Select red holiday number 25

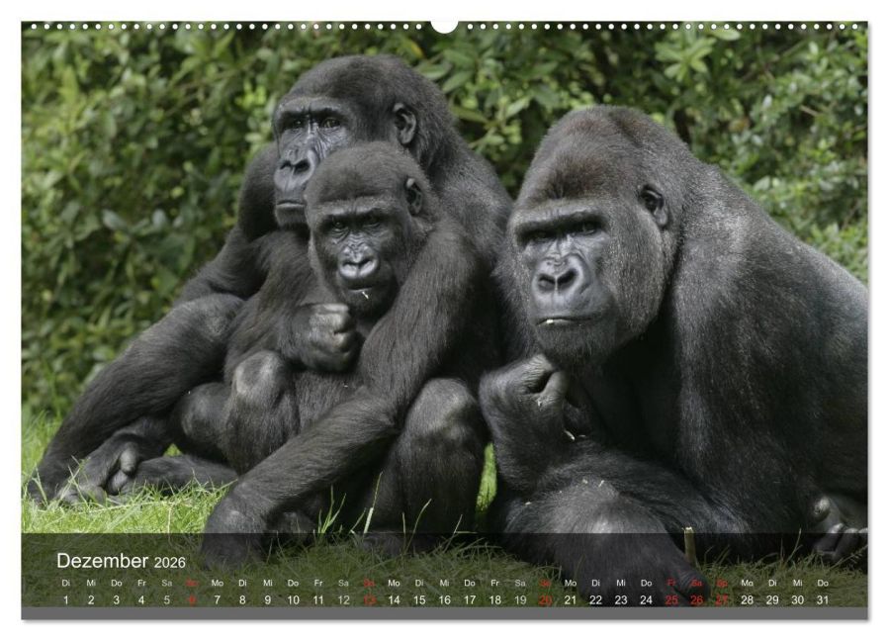(671, 599)
